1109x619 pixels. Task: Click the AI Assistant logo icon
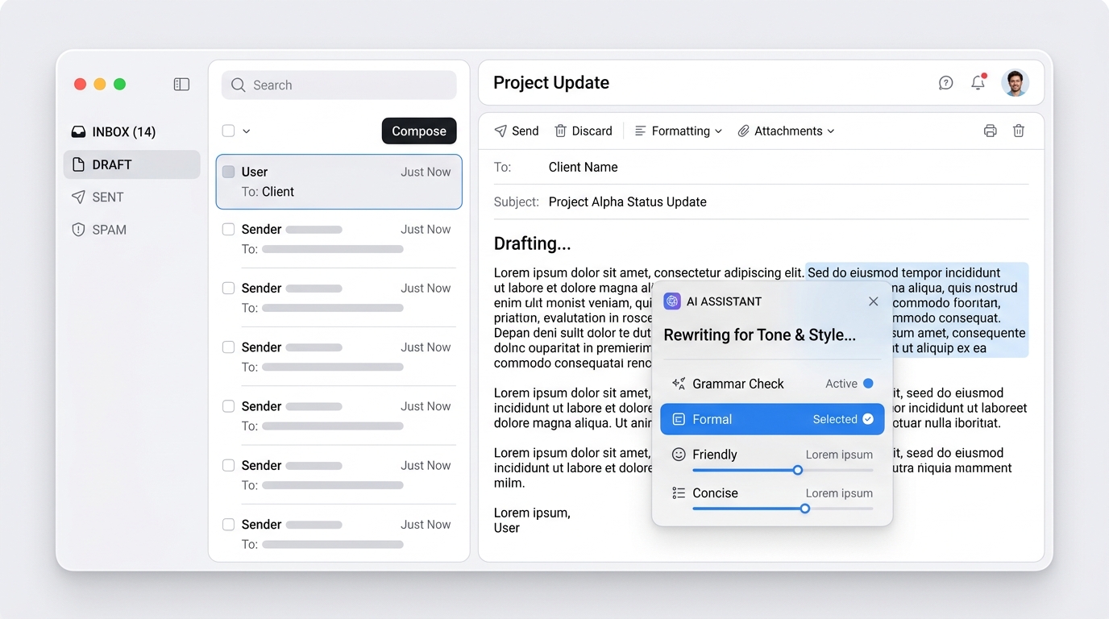tap(672, 301)
